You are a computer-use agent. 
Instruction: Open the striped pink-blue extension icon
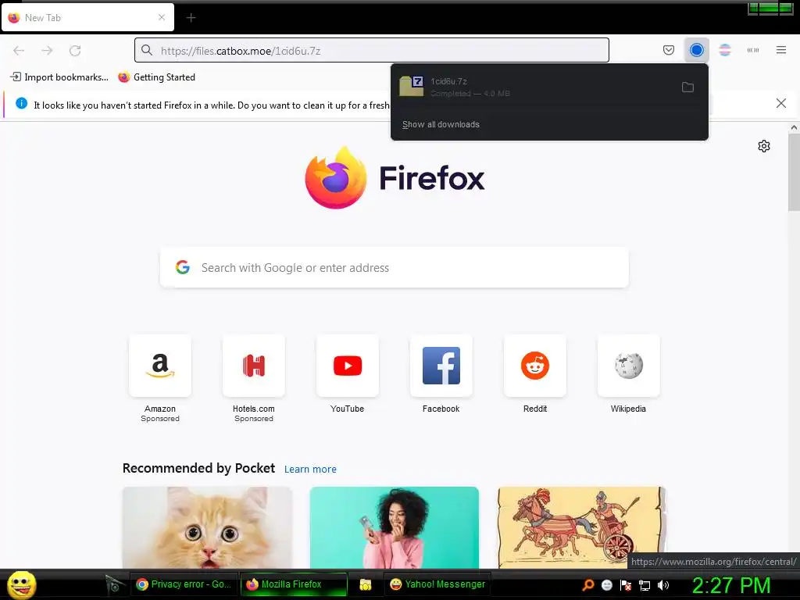pos(725,50)
